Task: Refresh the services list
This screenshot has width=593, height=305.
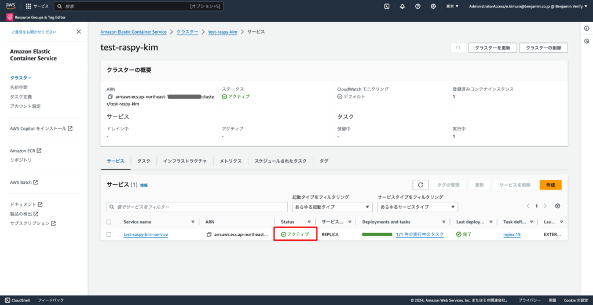Action: (420, 185)
